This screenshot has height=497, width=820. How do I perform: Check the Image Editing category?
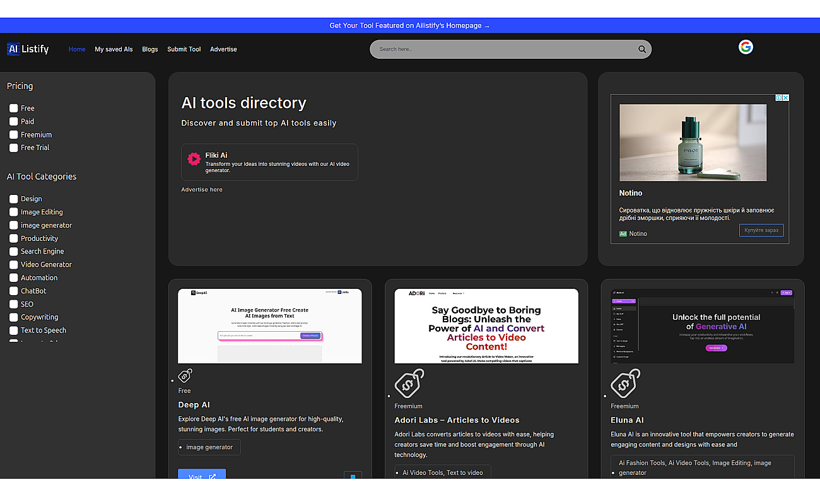coord(13,212)
